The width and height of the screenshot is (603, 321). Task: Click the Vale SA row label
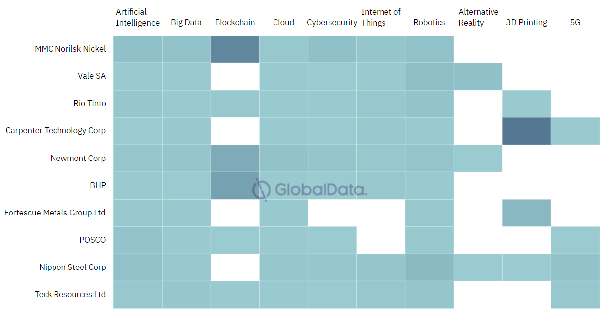(92, 76)
